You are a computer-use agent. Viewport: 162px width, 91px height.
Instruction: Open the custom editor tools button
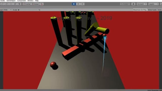coord(19,4)
